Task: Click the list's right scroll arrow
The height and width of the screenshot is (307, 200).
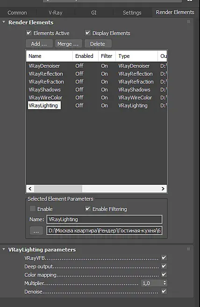Action: point(163,188)
